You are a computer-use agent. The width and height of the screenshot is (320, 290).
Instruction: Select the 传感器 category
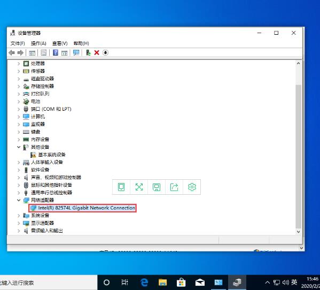click(x=38, y=71)
